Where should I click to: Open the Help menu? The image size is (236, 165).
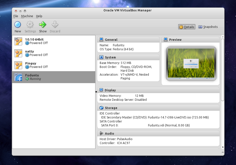[x=39, y=16]
